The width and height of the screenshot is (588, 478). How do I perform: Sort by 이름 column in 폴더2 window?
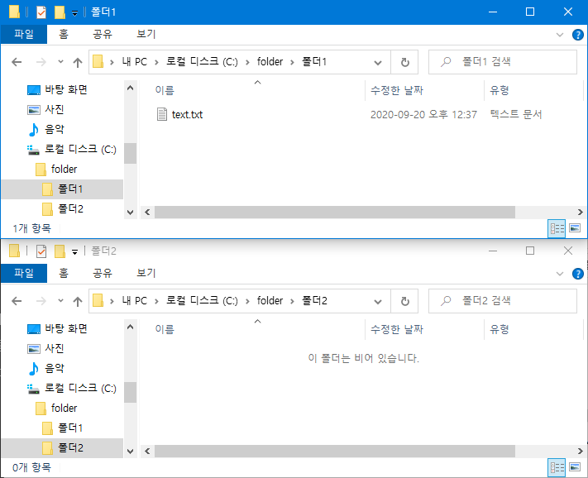pyautogui.click(x=165, y=329)
